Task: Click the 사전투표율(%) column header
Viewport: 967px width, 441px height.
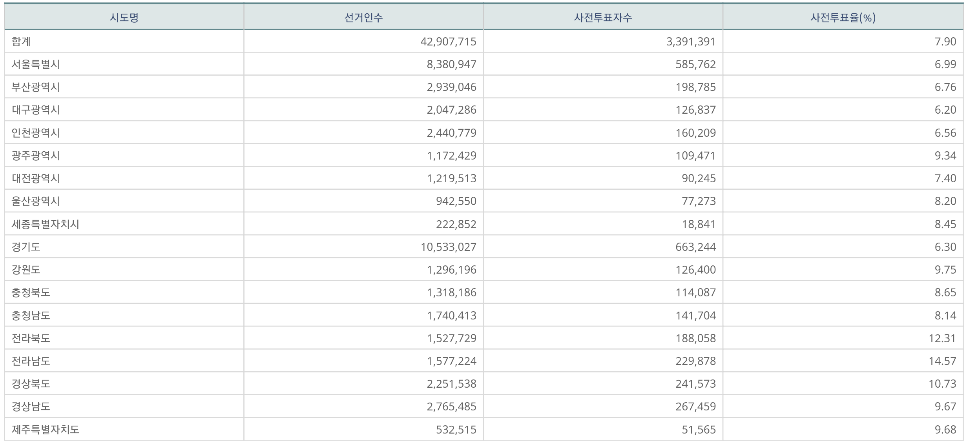Action: point(843,18)
